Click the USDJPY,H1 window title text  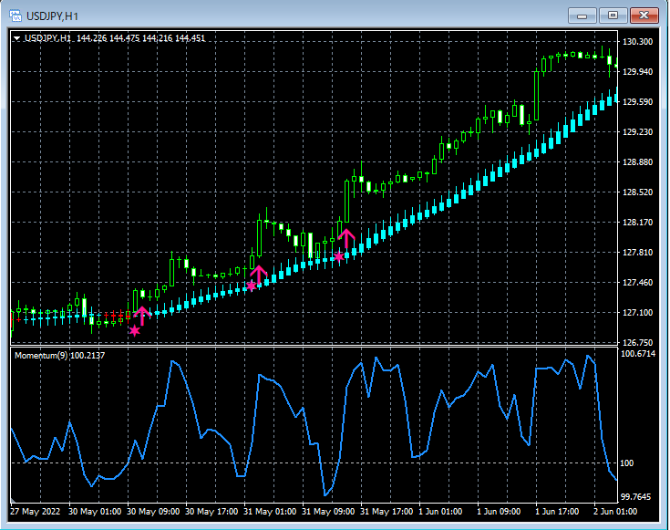(x=52, y=16)
